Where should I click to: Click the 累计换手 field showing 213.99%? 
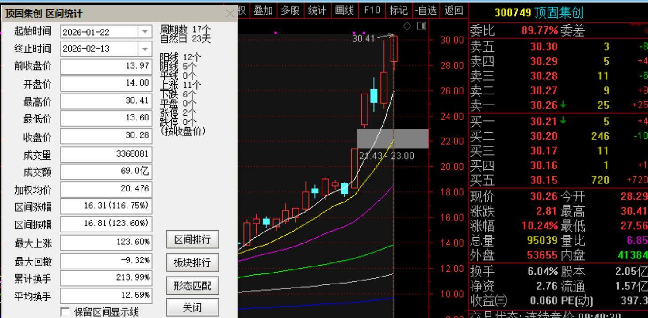click(106, 278)
